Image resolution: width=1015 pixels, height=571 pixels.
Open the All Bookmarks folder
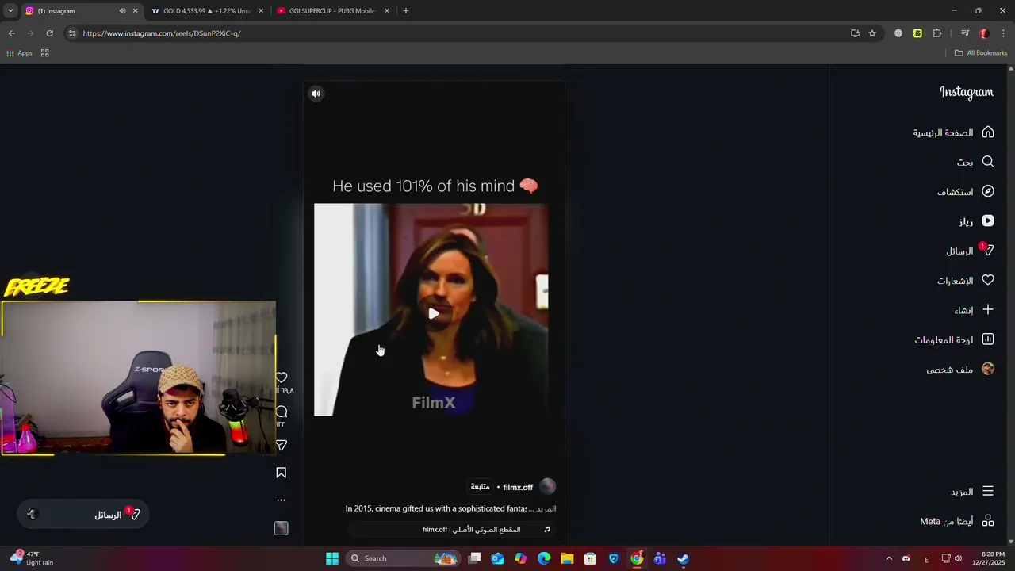tap(981, 53)
